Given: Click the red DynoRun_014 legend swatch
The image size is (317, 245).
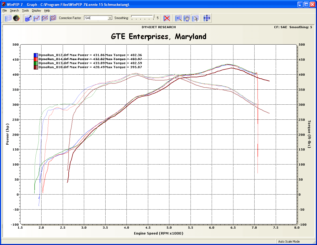Looking at the screenshot, I should point(36,59).
